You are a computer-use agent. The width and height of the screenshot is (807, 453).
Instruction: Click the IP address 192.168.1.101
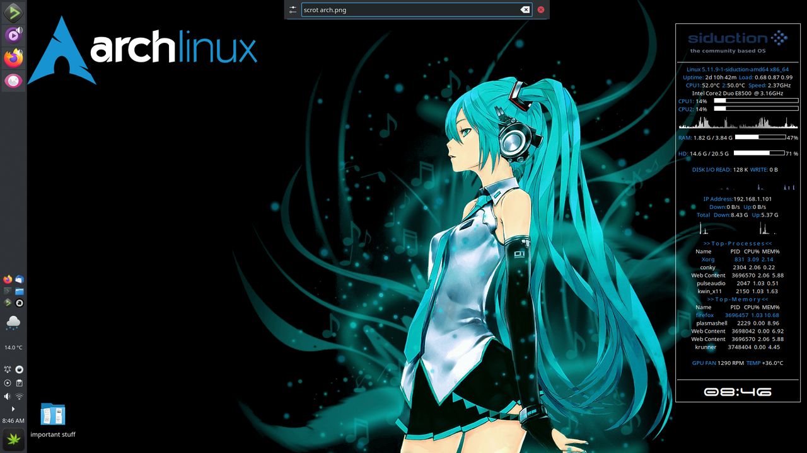click(752, 199)
